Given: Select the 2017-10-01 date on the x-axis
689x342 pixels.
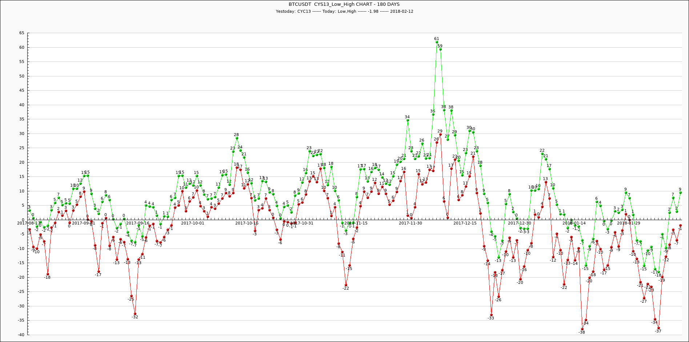Looking at the screenshot, I should pyautogui.click(x=193, y=223).
